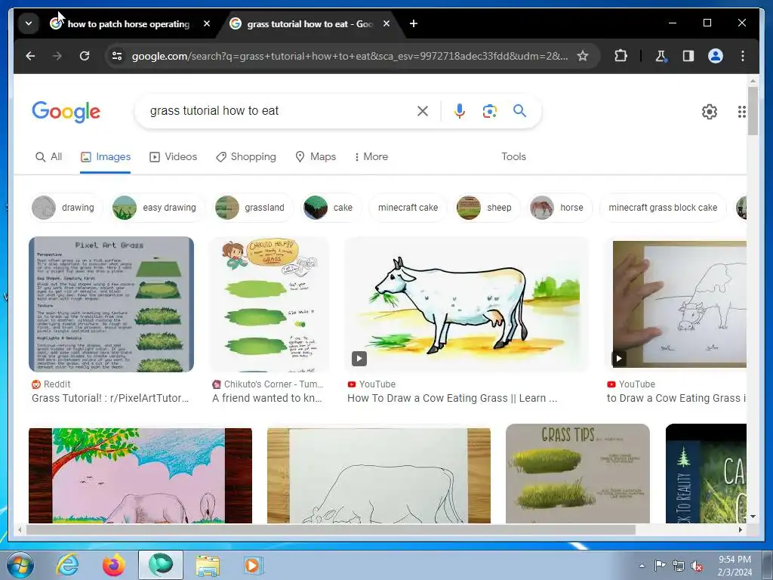Select the Images tab

pos(106,156)
